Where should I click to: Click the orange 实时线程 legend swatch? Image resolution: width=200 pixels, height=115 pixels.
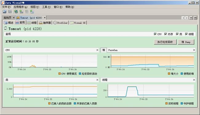tap(166, 103)
